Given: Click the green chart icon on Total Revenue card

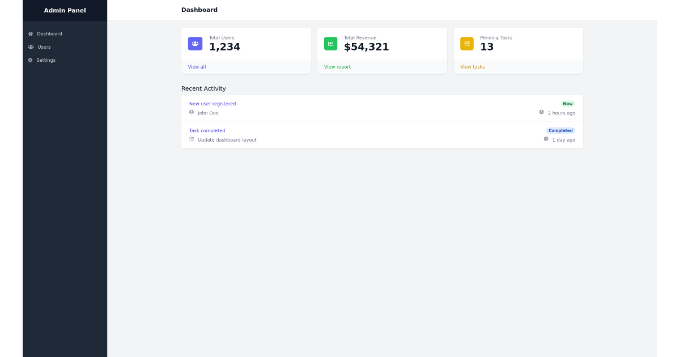Looking at the screenshot, I should pos(330,43).
